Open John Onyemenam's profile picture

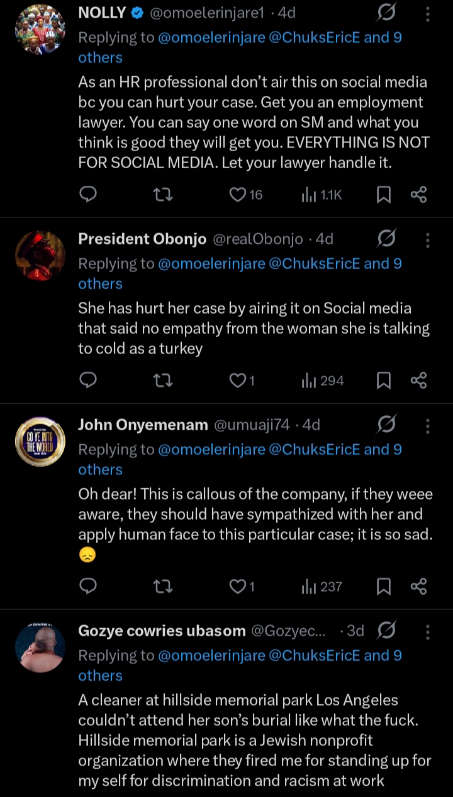click(x=40, y=441)
